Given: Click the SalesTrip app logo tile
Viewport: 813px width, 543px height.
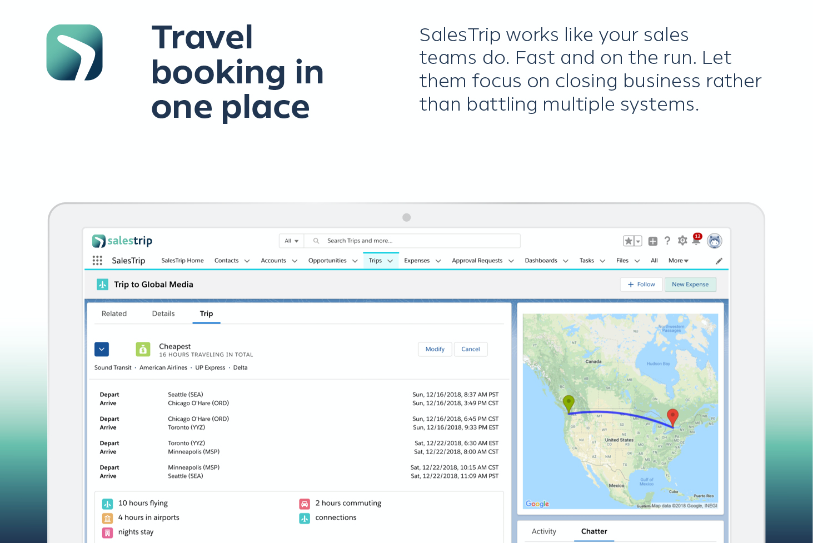Looking at the screenshot, I should point(74,52).
